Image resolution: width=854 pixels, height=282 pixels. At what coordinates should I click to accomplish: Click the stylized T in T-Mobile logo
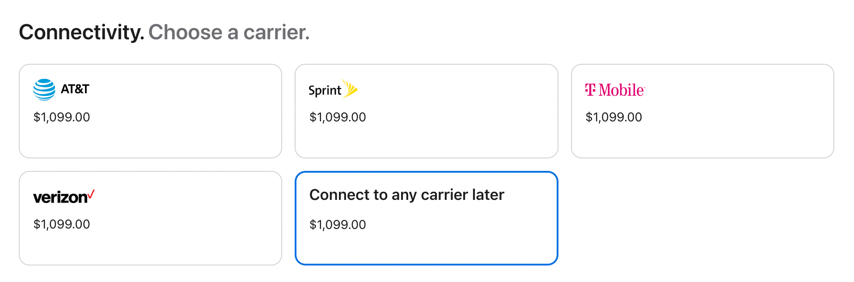590,89
